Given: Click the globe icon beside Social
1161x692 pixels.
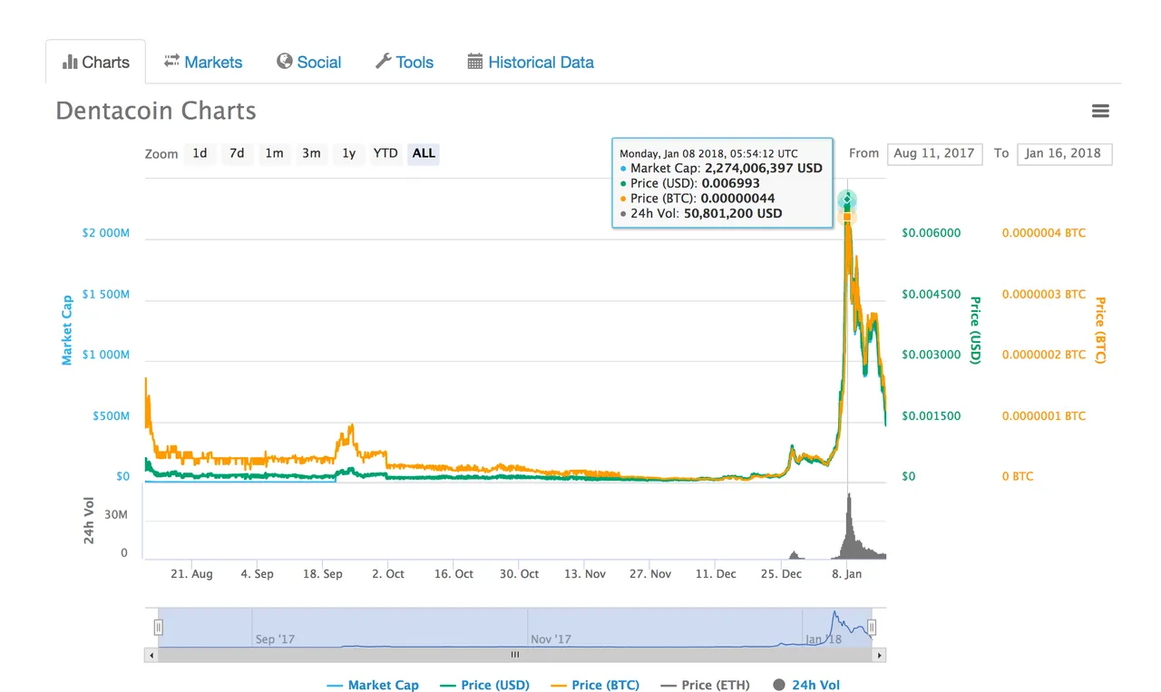Looking at the screenshot, I should click(x=285, y=61).
